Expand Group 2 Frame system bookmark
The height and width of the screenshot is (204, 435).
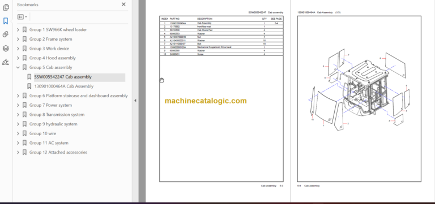[18, 39]
